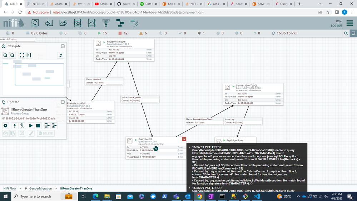Select the Template toolbar icon

click(120, 23)
